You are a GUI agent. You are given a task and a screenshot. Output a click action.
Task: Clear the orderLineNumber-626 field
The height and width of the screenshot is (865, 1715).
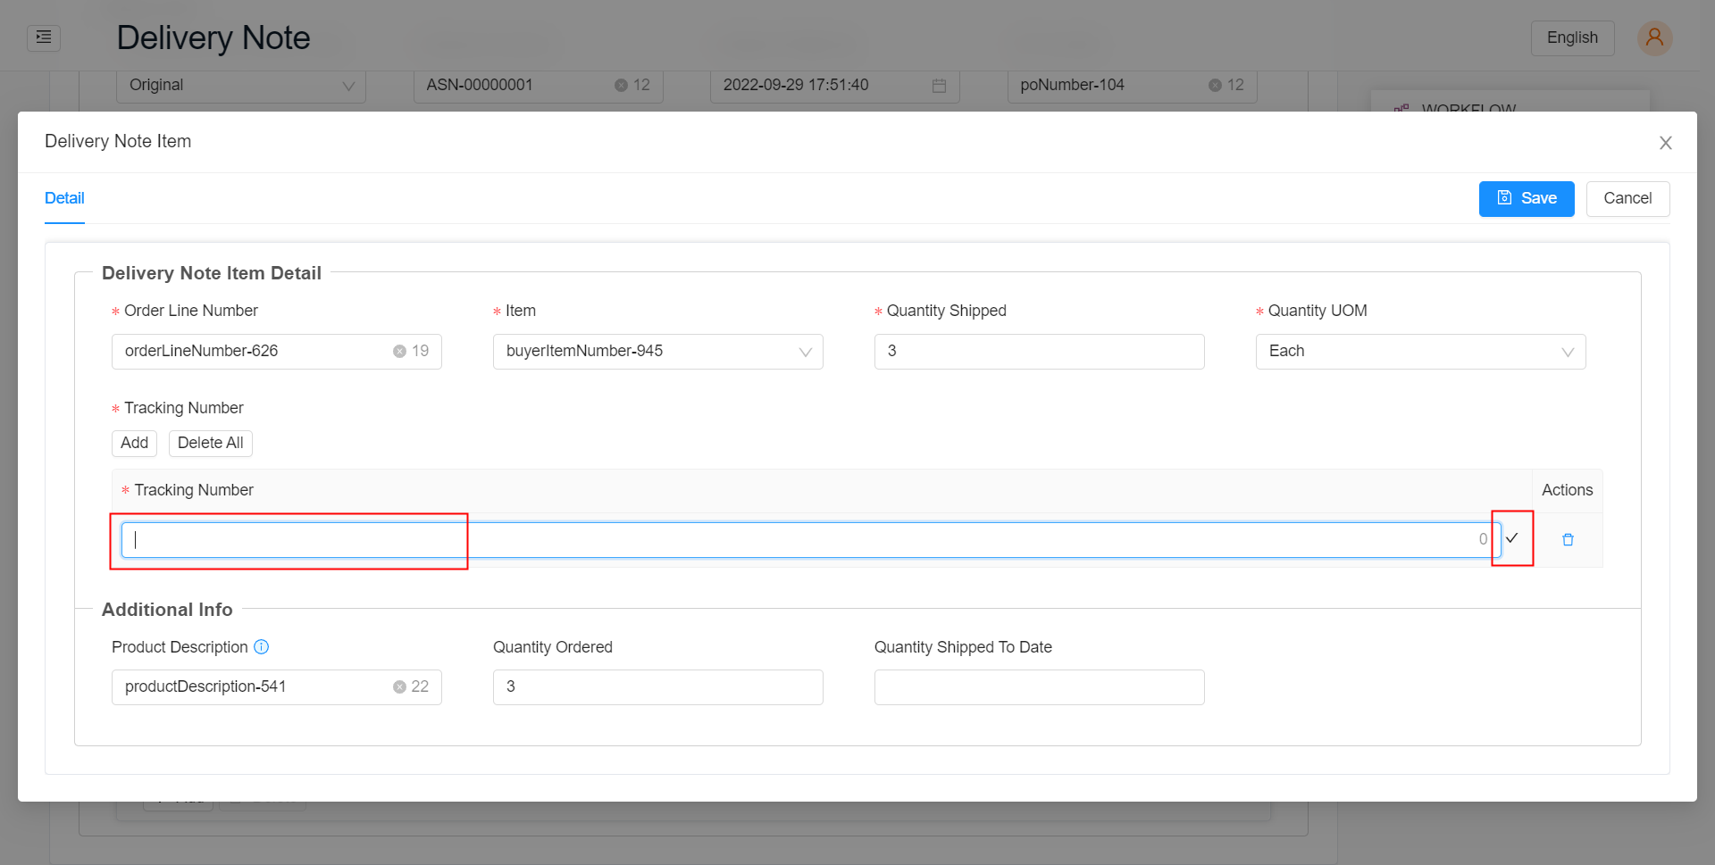tap(398, 351)
